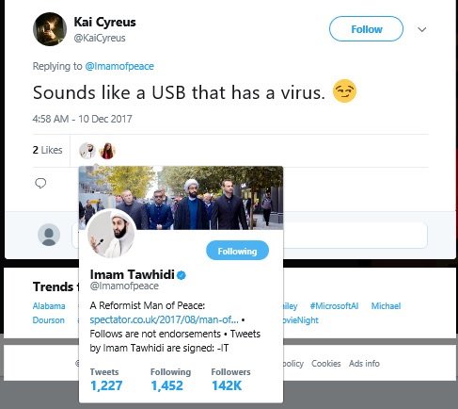Toggle the Following button on hover card
458x409 pixels.
coord(237,251)
